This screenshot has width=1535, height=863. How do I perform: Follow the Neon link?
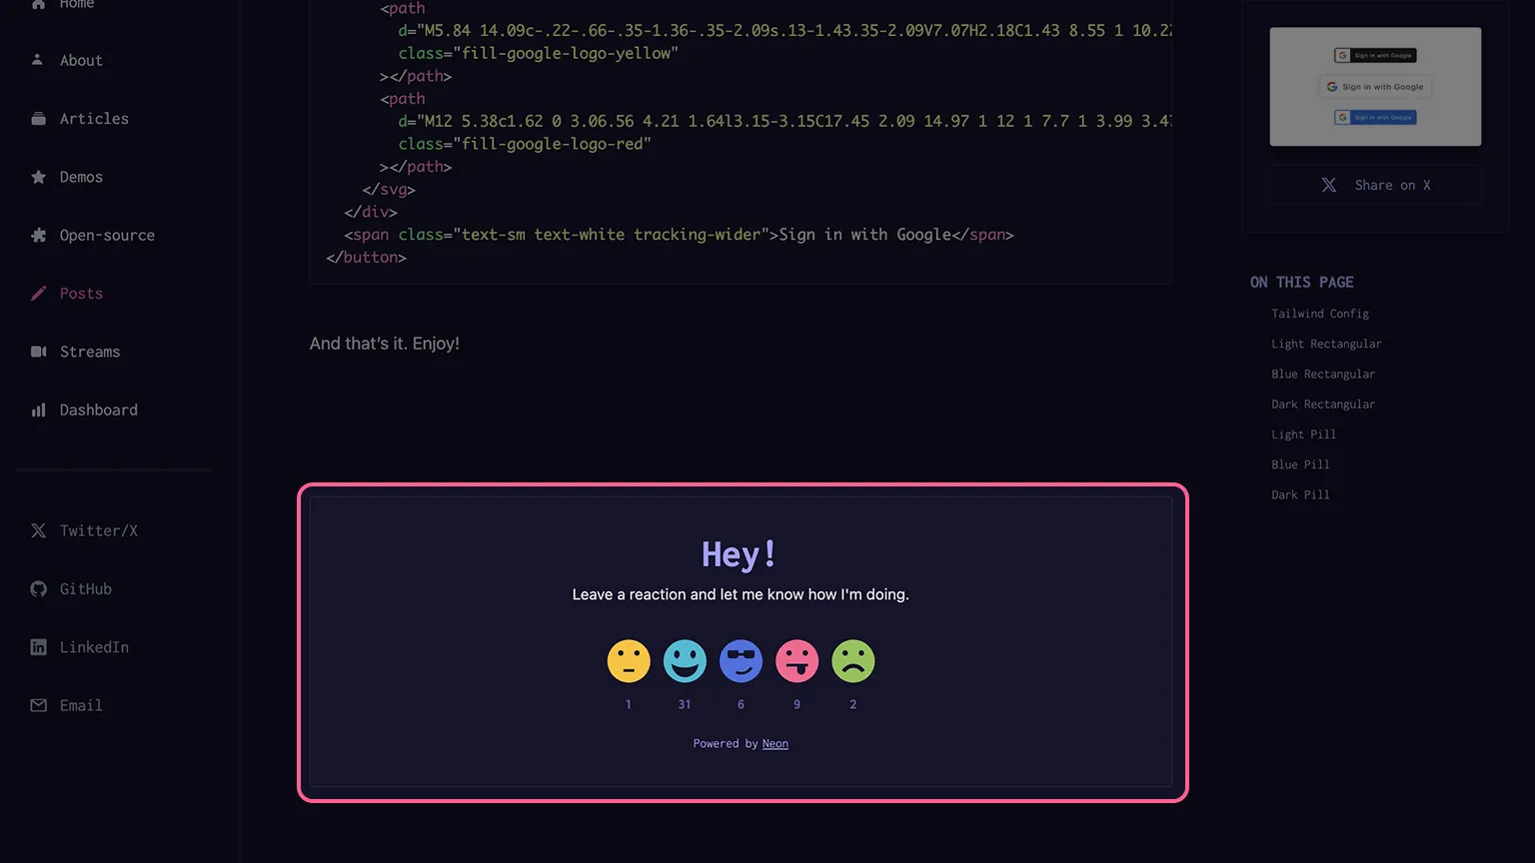774,744
